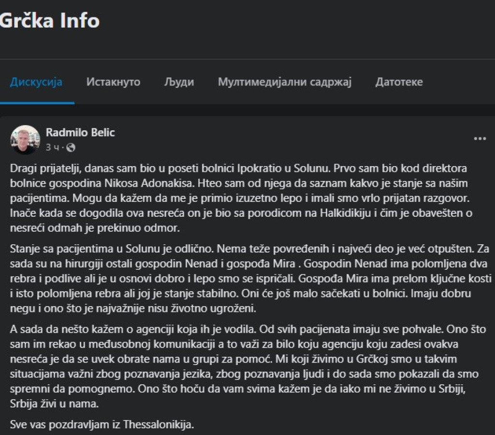Screen dimensions: 495x435
Task: Open the Истакнуто tab
Action: click(113, 82)
